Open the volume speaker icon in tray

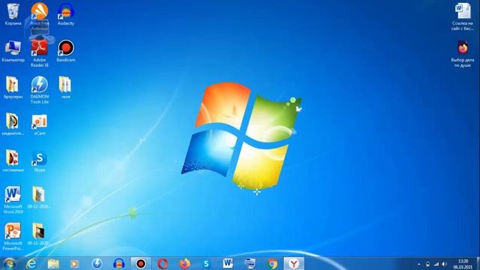click(x=445, y=264)
